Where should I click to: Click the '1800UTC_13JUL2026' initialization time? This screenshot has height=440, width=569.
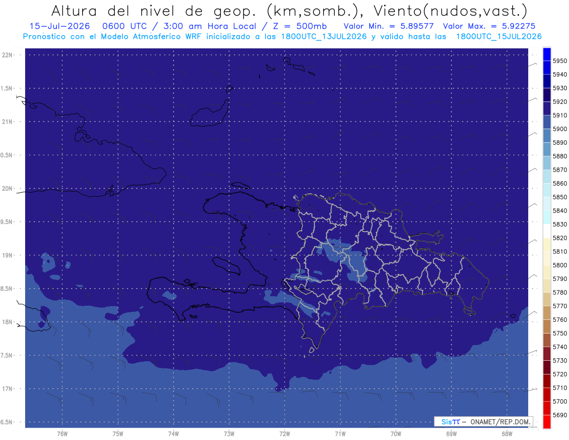(x=324, y=37)
